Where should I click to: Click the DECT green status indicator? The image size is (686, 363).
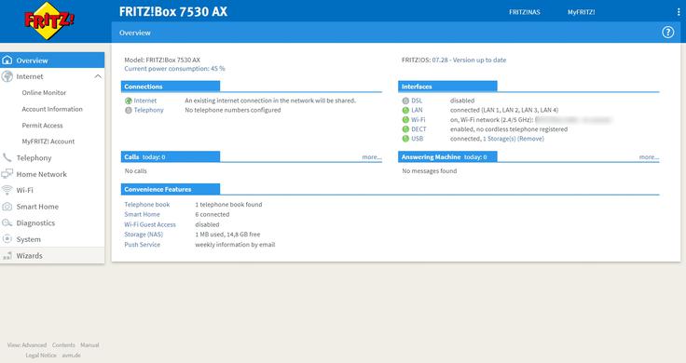405,129
